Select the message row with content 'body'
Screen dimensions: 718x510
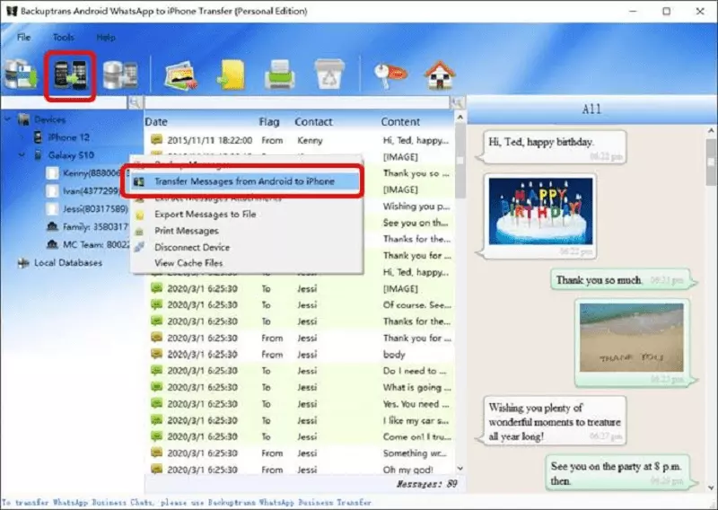[300, 355]
